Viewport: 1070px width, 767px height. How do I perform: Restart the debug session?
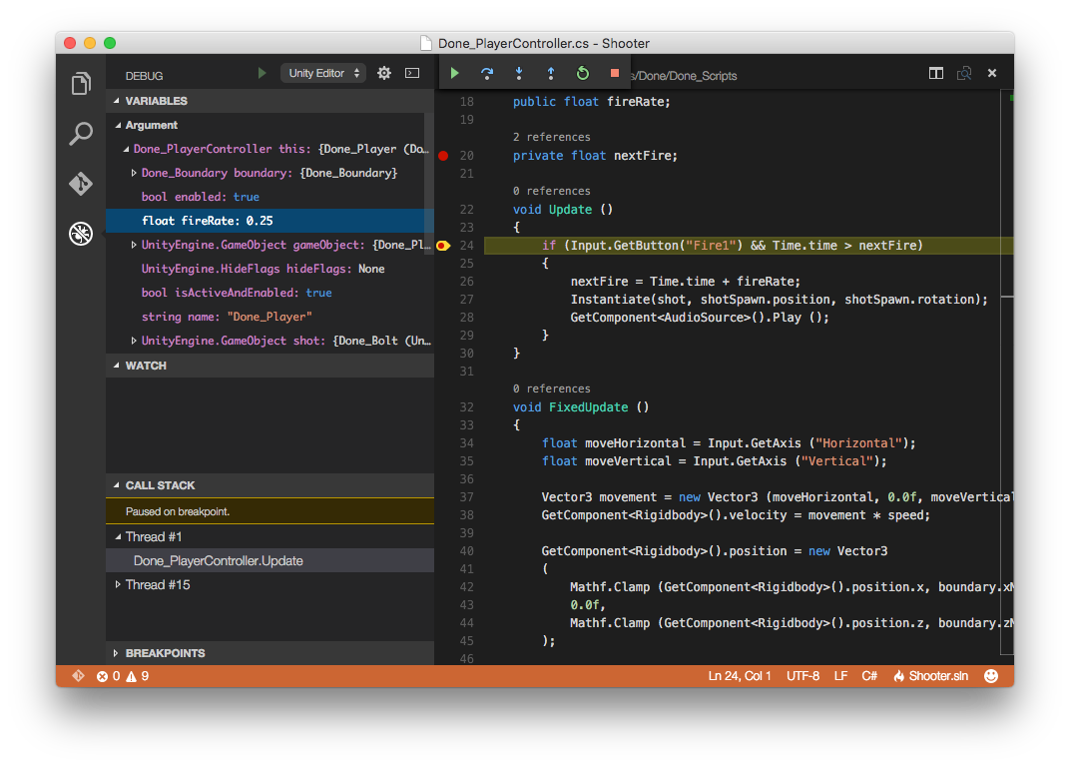(x=583, y=73)
